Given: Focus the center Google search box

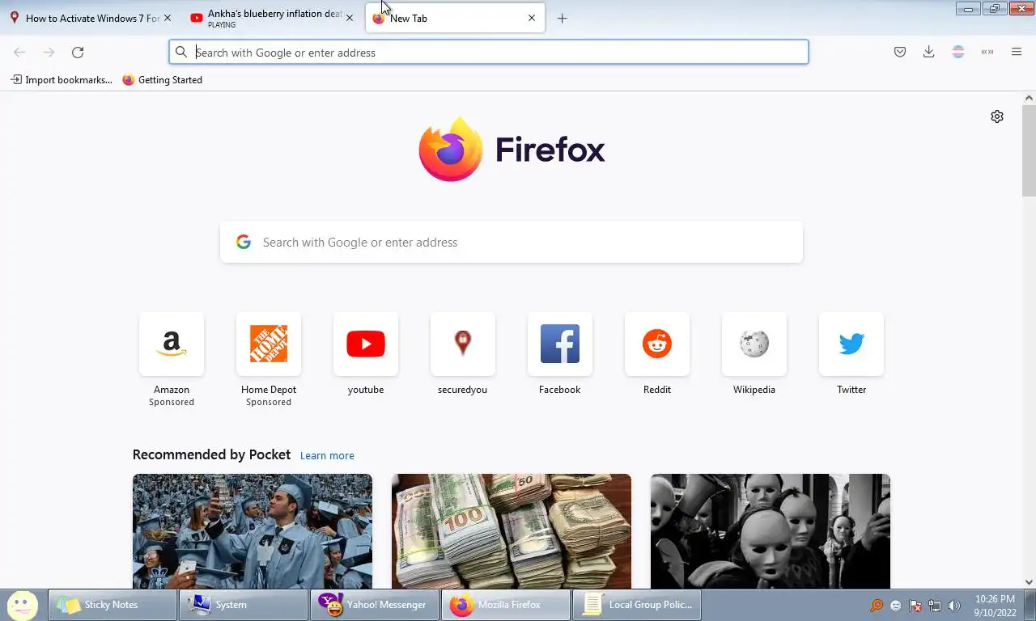Looking at the screenshot, I should point(512,243).
